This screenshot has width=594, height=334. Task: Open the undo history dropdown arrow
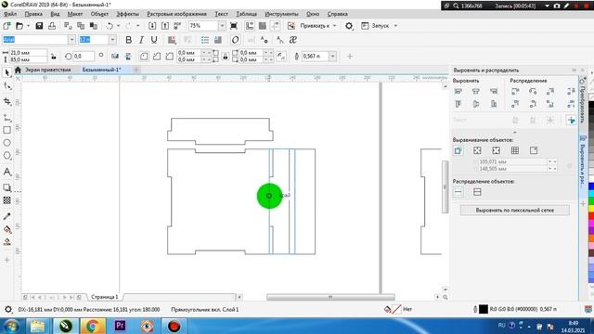point(118,26)
